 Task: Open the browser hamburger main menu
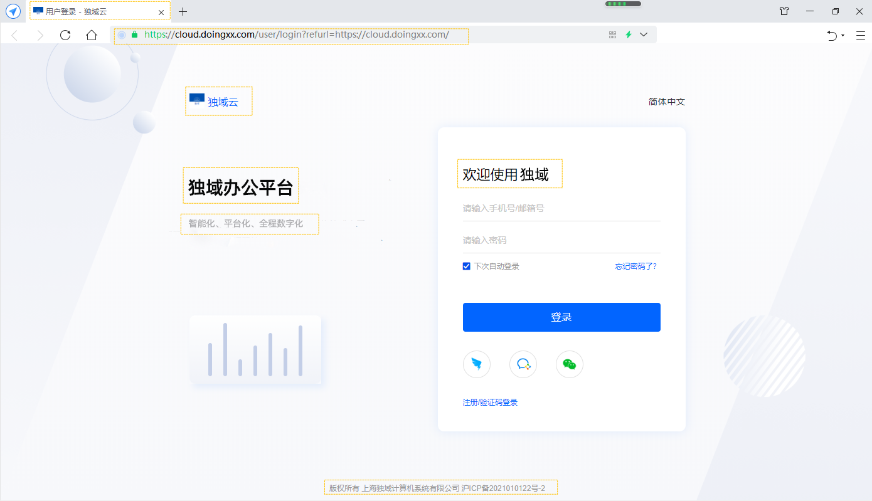point(861,36)
